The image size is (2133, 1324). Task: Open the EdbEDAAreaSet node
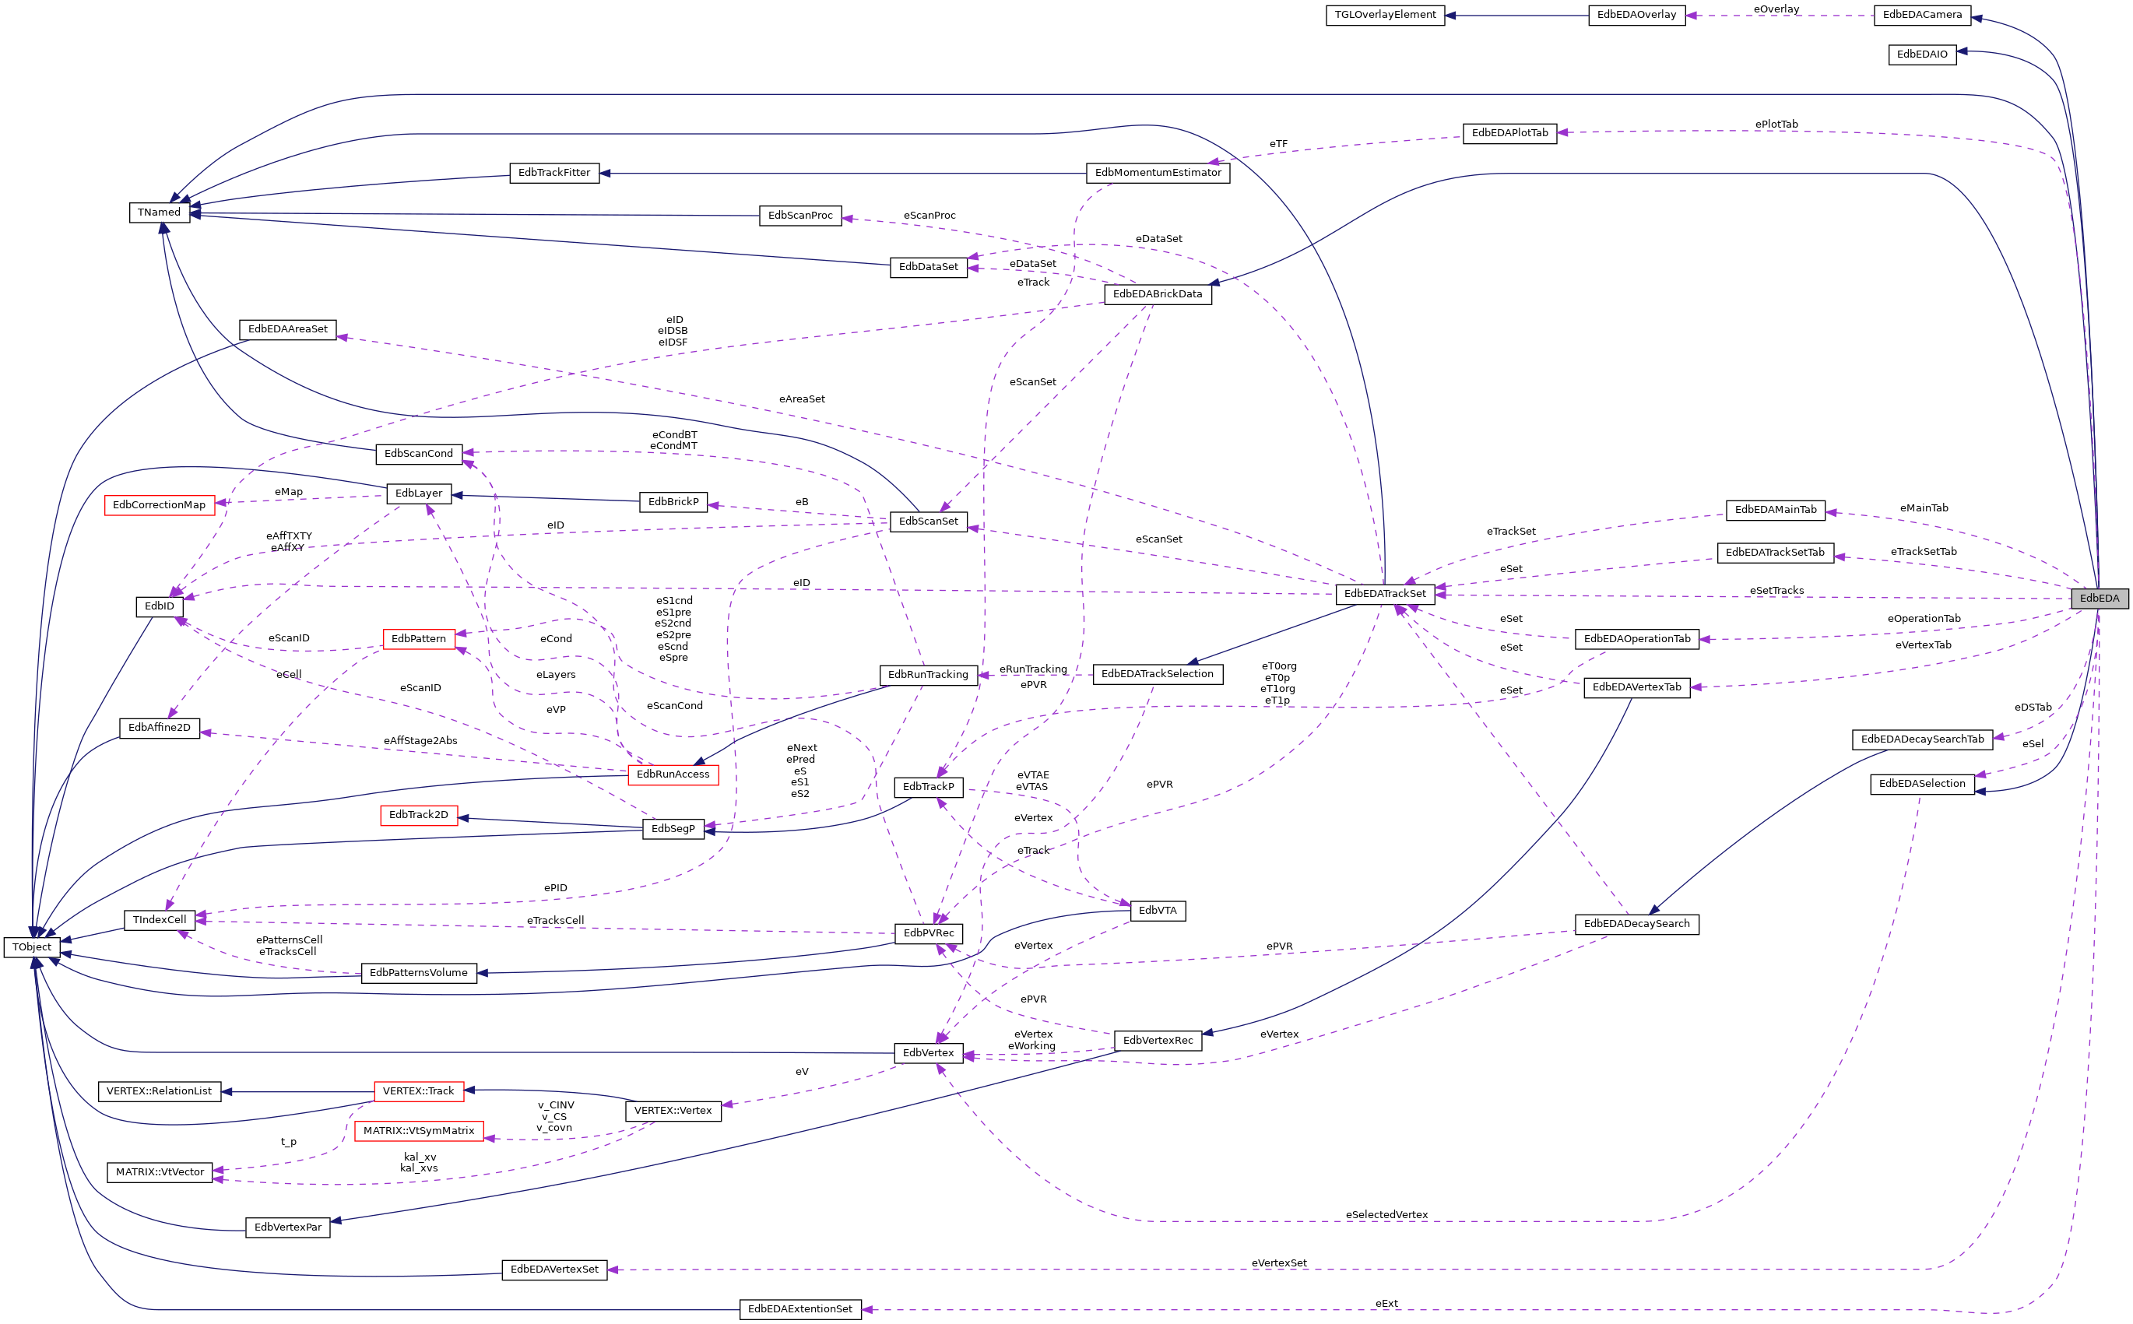(x=288, y=330)
